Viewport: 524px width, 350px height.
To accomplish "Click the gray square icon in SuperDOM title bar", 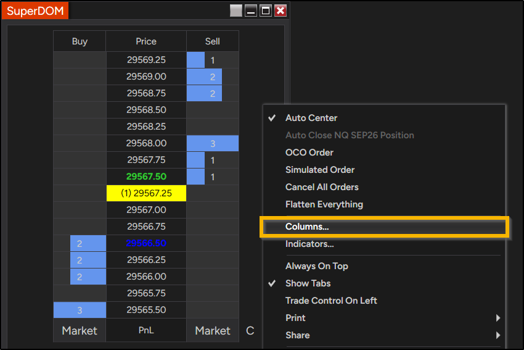I will pos(236,10).
